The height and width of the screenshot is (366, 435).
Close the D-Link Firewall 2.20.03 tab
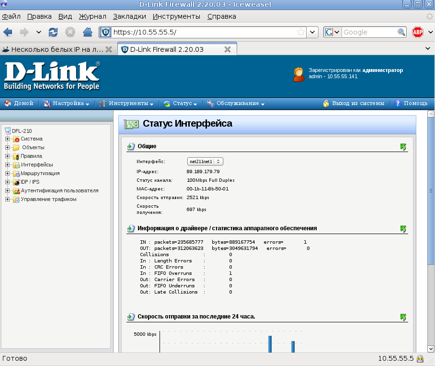click(228, 49)
